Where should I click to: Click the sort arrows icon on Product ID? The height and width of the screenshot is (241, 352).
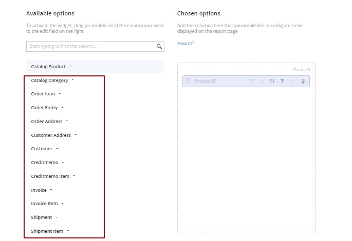pos(272,81)
